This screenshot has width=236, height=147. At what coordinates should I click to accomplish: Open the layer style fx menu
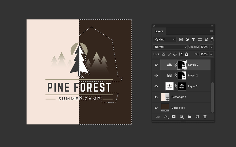tap(166, 117)
